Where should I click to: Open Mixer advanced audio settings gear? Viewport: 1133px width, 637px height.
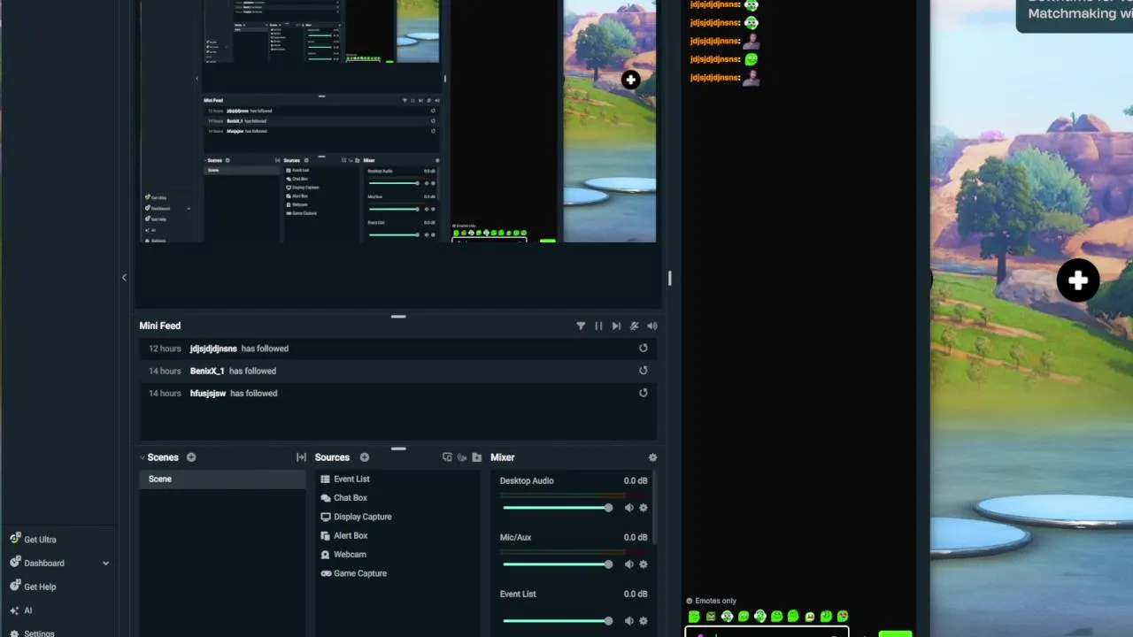point(652,457)
